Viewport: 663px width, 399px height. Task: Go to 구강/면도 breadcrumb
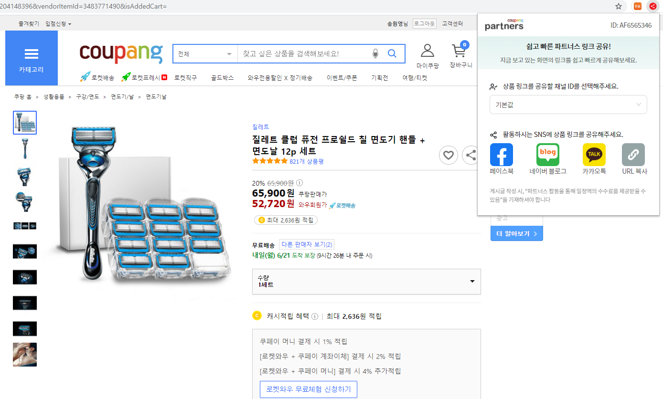coord(87,96)
